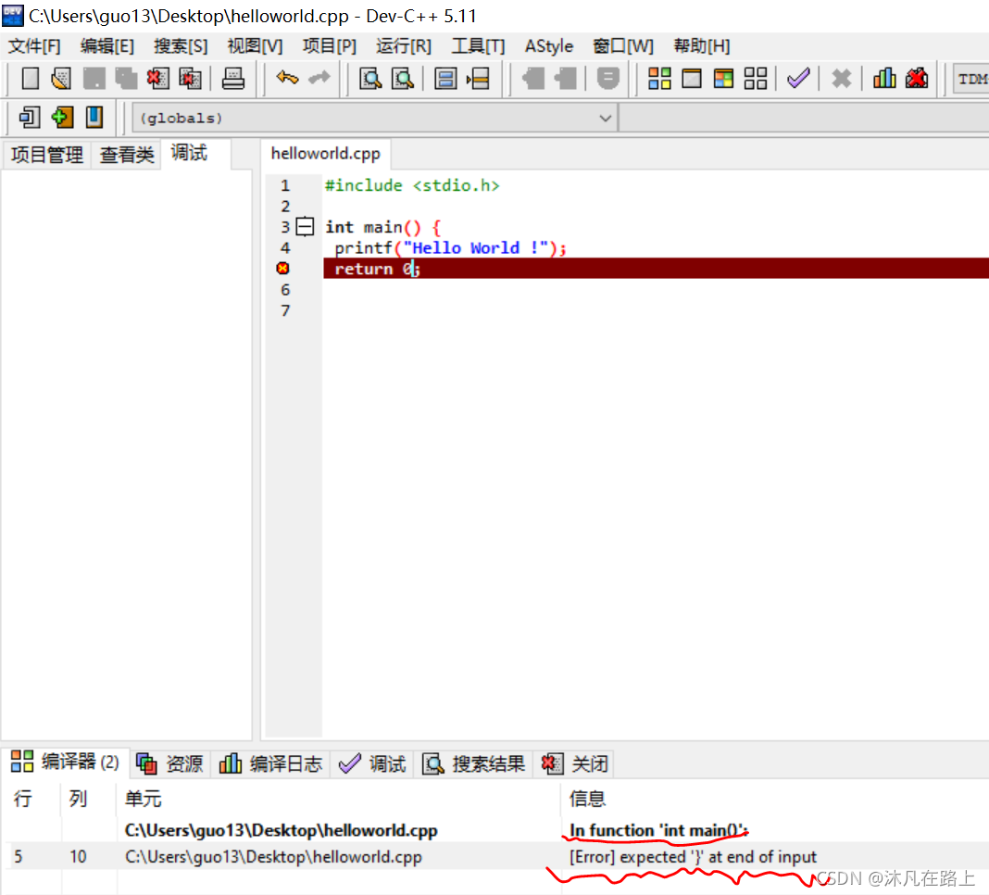Click the 关闭 bottom panel tab

575,763
